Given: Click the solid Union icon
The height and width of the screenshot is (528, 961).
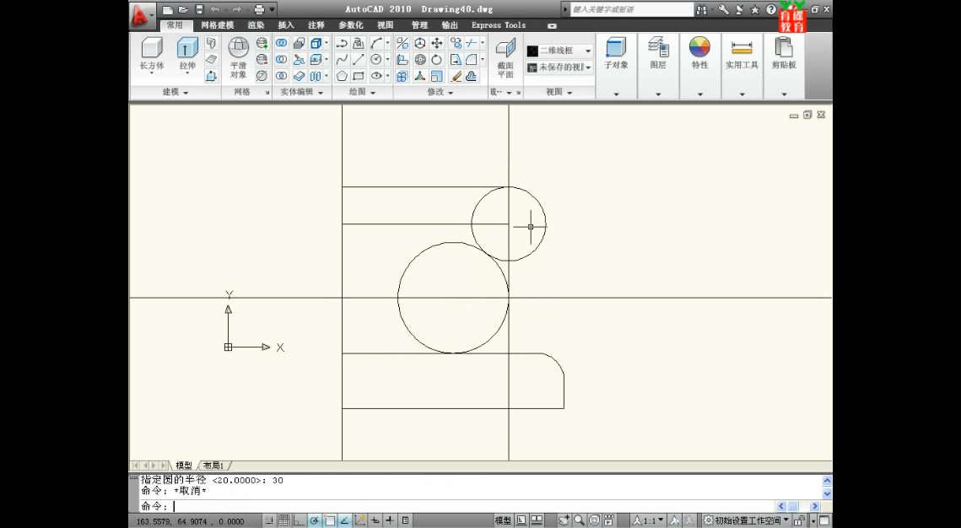Looking at the screenshot, I should tap(281, 43).
